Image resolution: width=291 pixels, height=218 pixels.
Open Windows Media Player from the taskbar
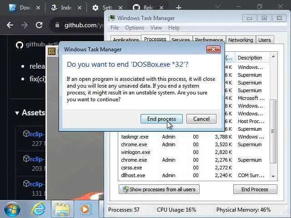[x=85, y=209]
